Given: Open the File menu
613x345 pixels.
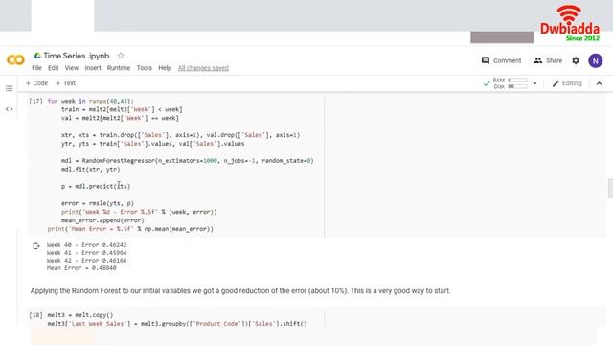Looking at the screenshot, I should coord(36,68).
